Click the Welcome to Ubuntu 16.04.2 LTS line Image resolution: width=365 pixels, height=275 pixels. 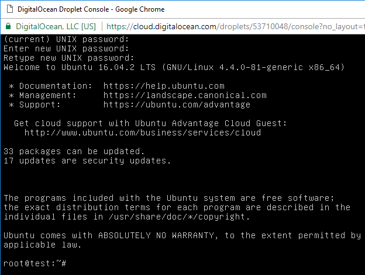pyautogui.click(x=174, y=67)
